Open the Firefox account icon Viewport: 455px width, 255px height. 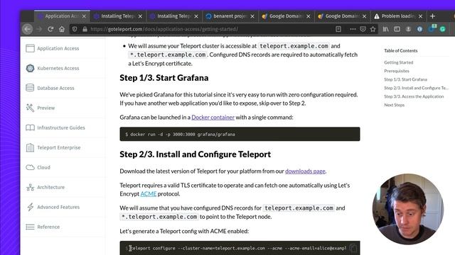(408, 29)
